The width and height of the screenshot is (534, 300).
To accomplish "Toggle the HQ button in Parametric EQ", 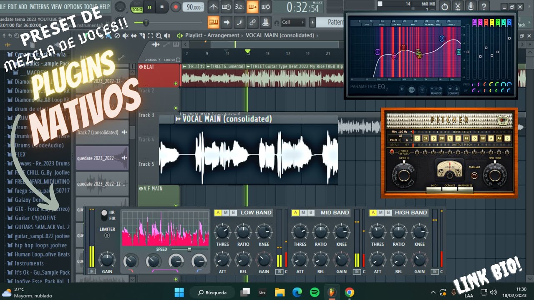I will 412,89.
